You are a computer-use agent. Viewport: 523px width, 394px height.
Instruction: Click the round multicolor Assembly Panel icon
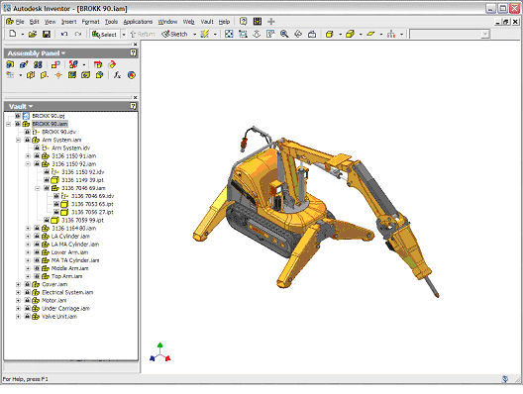click(x=132, y=75)
